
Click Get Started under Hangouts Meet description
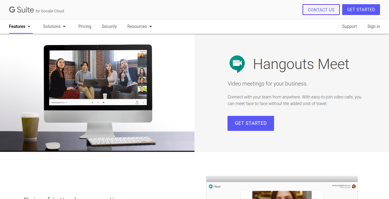[251, 123]
